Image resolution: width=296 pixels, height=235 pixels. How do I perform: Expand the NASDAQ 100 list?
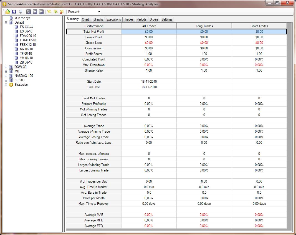click(x=6, y=76)
